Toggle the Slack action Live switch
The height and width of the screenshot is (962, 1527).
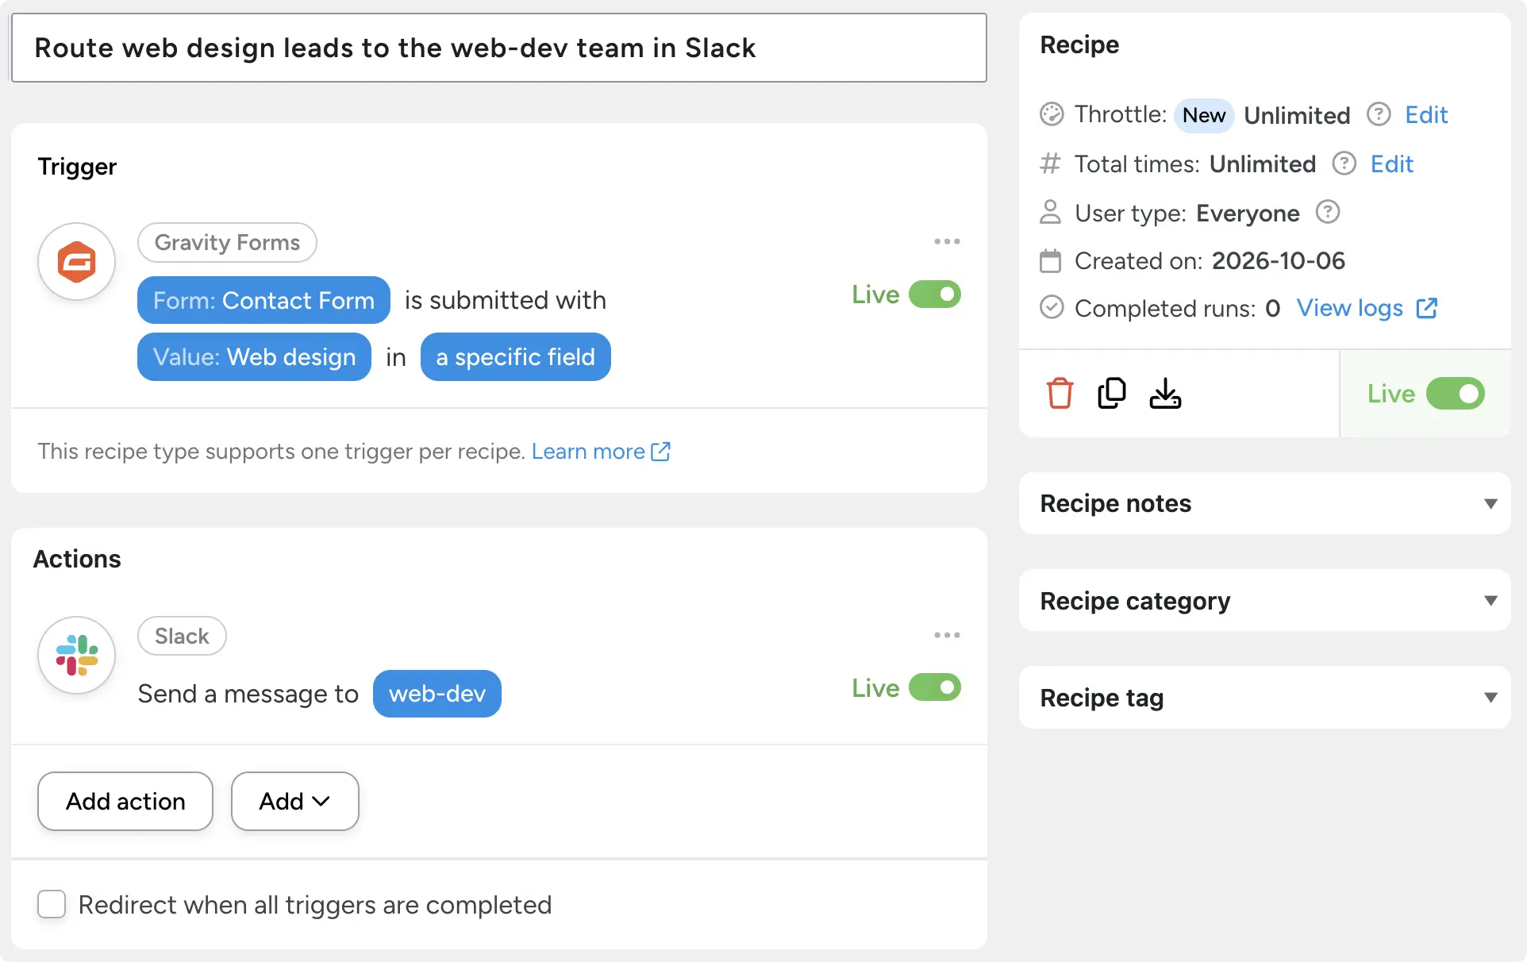click(x=935, y=687)
